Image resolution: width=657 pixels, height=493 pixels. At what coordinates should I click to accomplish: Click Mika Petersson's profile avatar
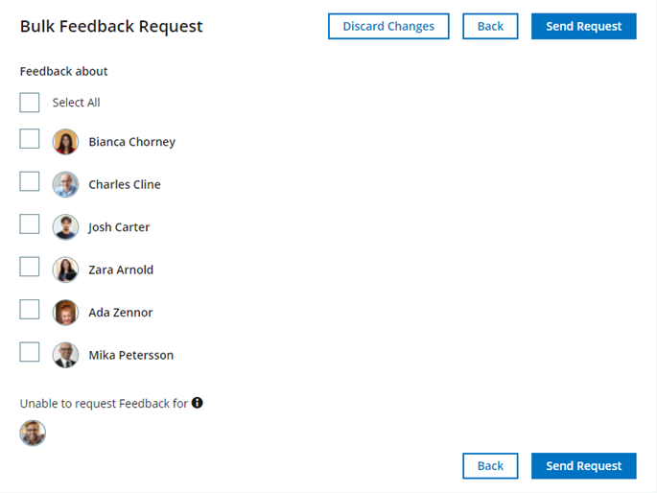[x=65, y=355]
